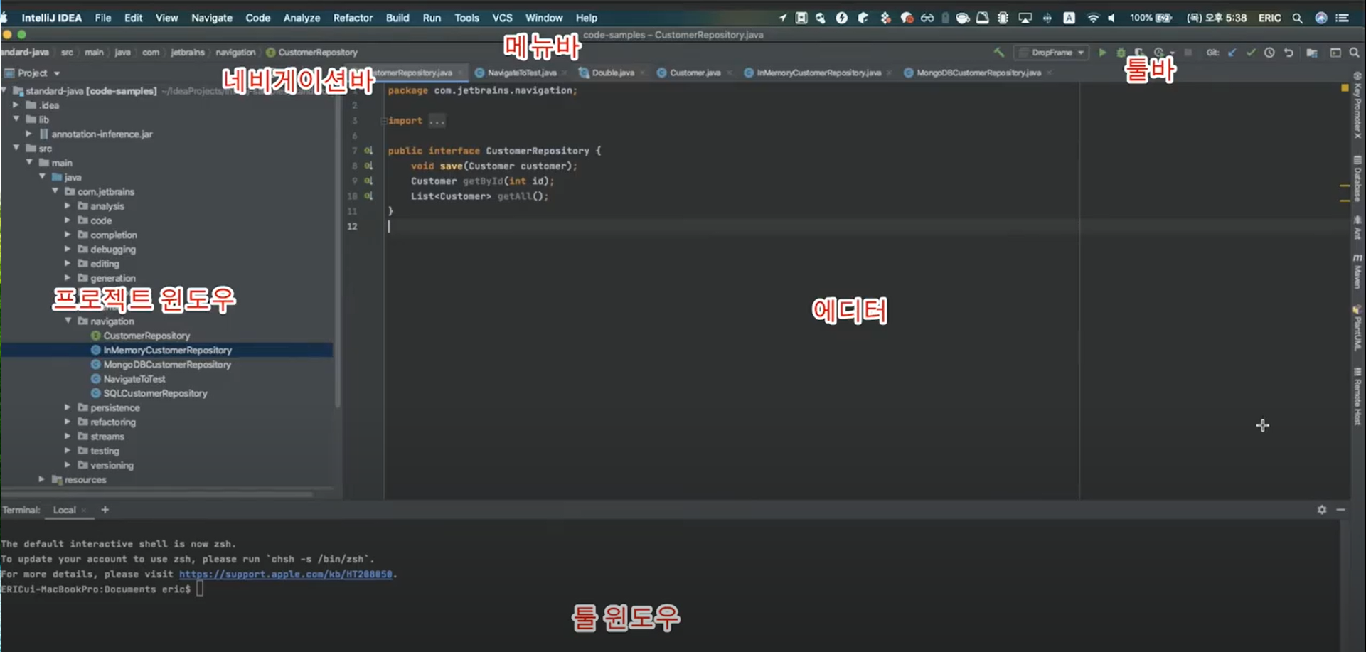Collapse the navigation package folder

[68, 321]
